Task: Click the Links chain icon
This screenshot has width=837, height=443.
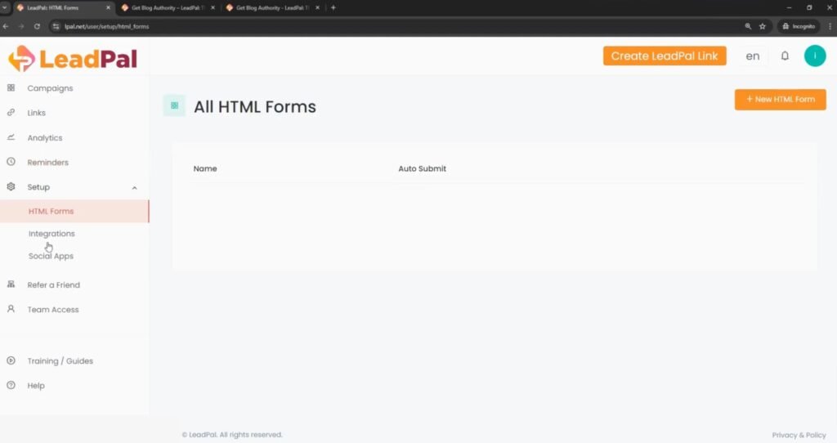Action: [x=11, y=113]
